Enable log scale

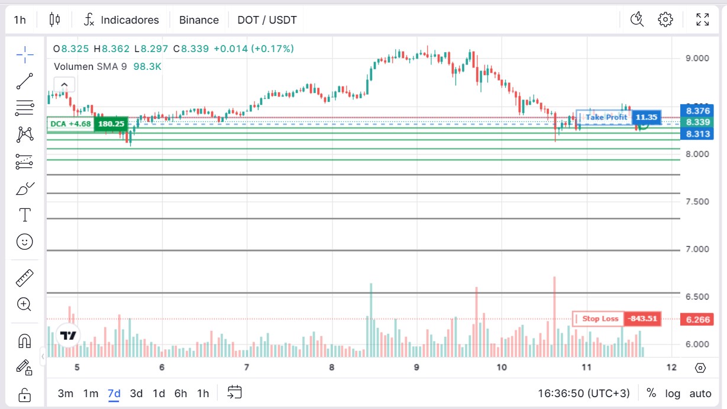[x=673, y=393]
